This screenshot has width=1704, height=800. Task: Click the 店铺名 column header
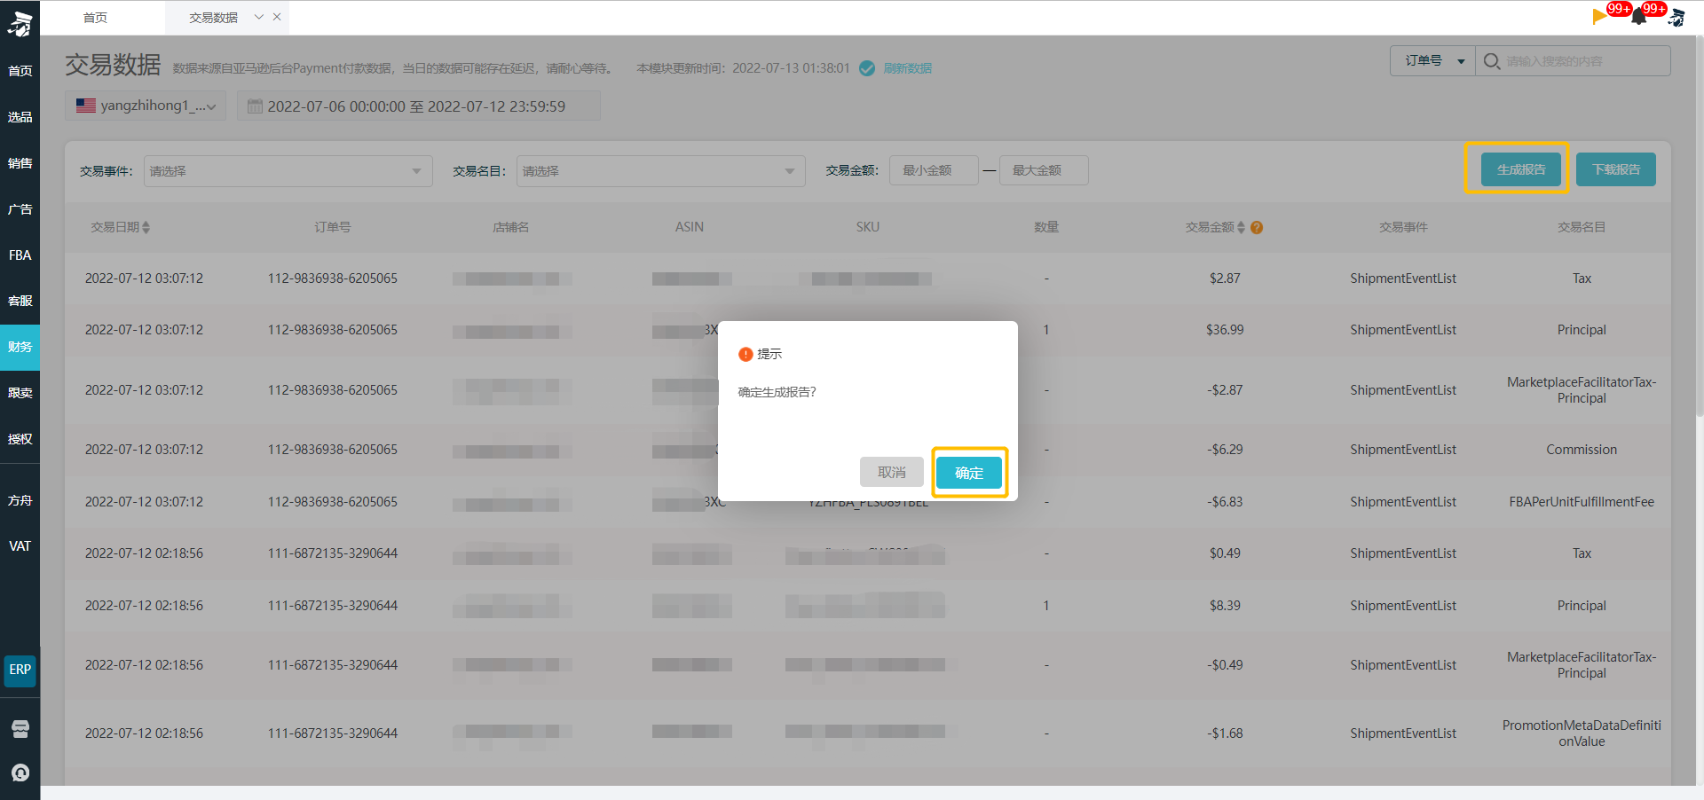pos(510,227)
